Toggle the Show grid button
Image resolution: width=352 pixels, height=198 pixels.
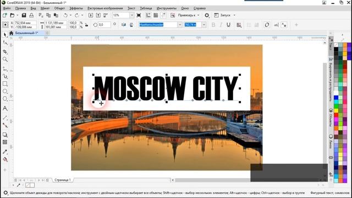point(156,15)
